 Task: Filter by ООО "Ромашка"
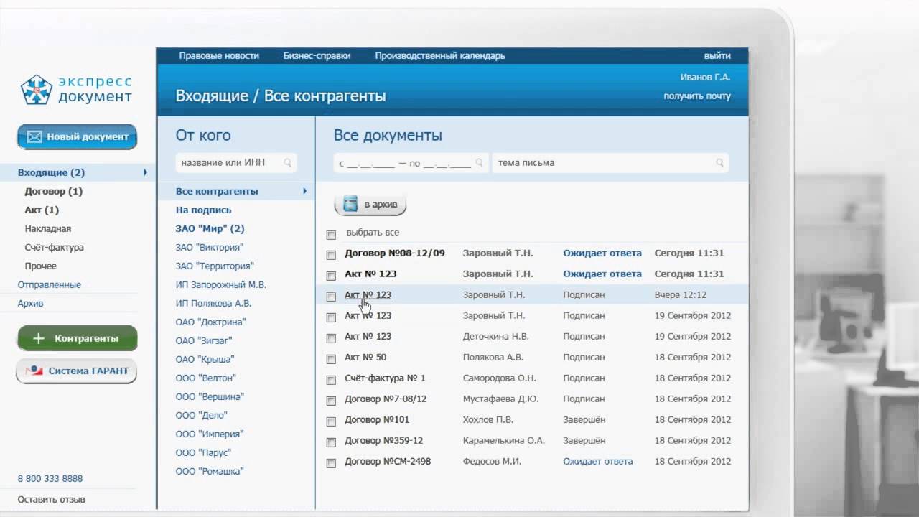point(210,471)
